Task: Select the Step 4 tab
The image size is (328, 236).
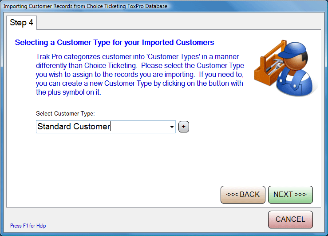Action: point(21,23)
